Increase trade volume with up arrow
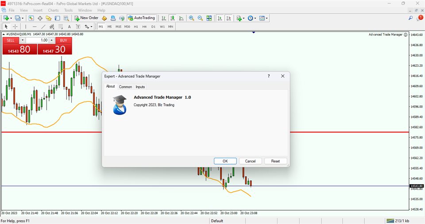The image size is (425, 224). tap(52, 40)
